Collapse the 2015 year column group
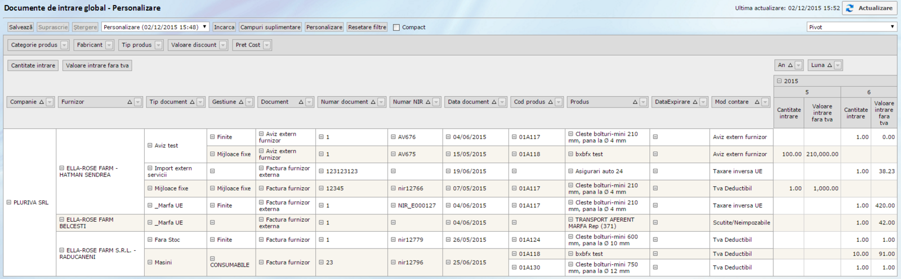 (x=779, y=81)
